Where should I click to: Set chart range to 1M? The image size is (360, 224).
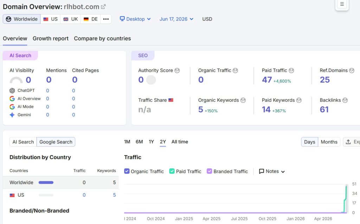(127, 142)
